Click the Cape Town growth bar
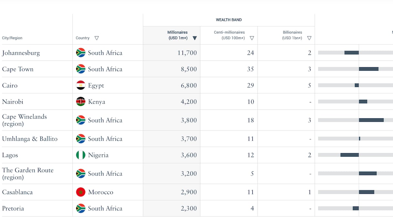393x221 pixels. point(368,69)
